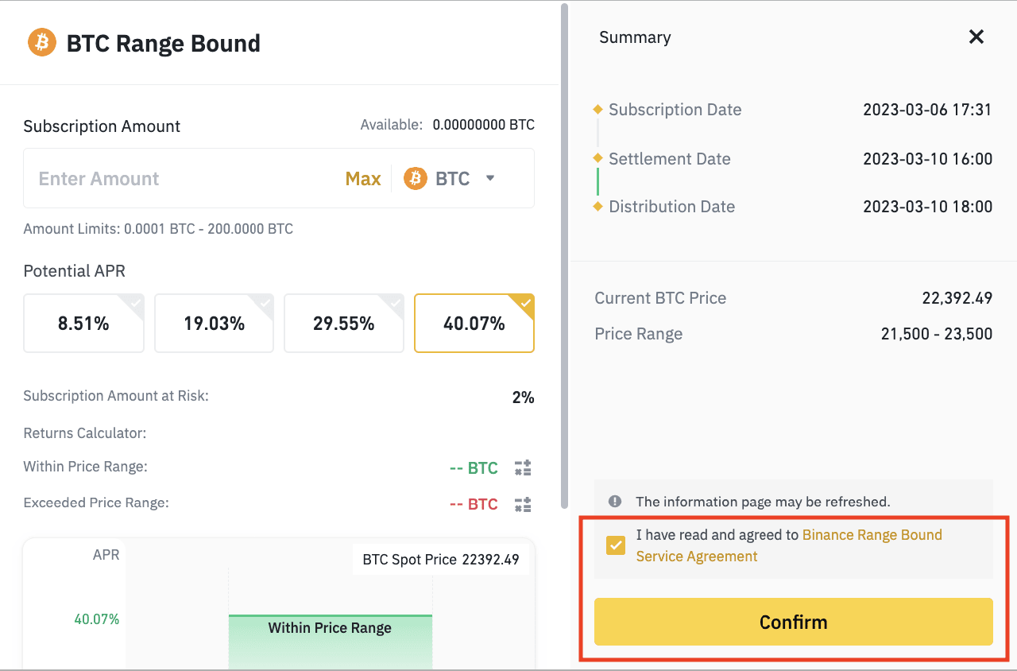The image size is (1017, 671).
Task: Open the Within Price Range calculator icon
Action: [522, 467]
